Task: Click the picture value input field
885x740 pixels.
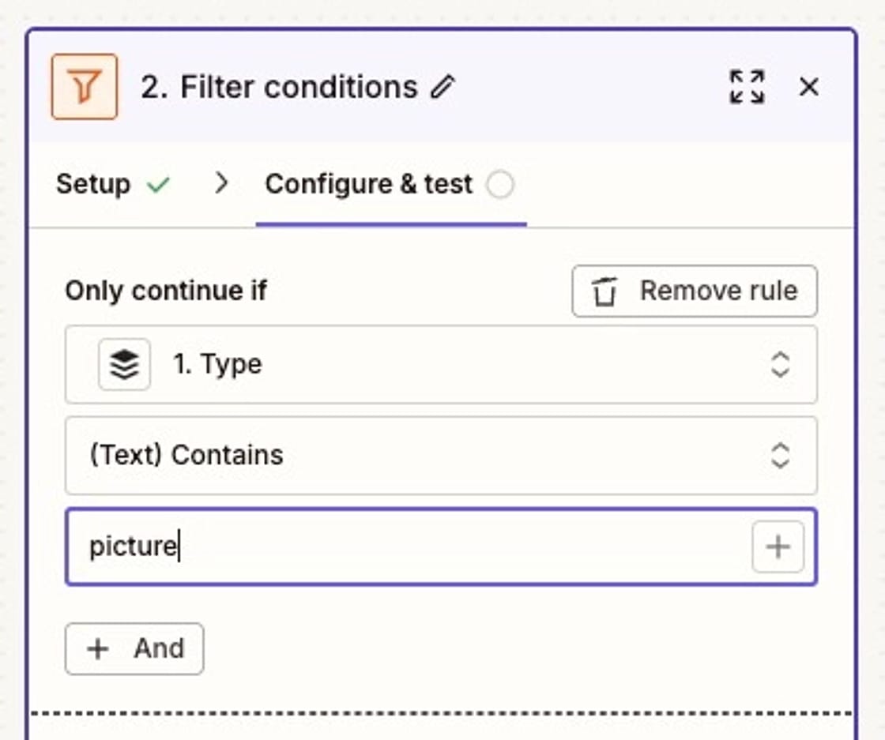Action: tap(356, 547)
